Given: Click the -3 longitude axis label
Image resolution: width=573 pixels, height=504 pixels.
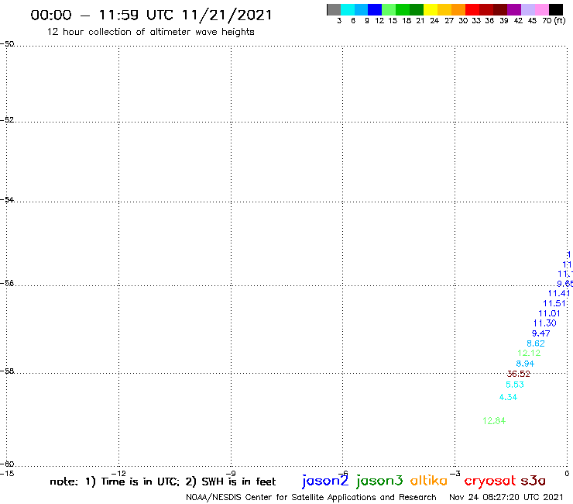Looking at the screenshot, I should point(455,474).
